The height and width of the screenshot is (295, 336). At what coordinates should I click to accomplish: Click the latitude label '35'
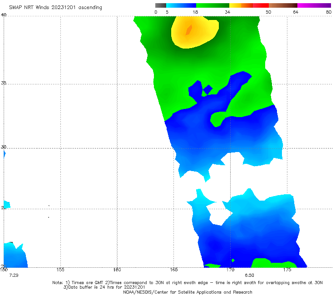pos(4,83)
